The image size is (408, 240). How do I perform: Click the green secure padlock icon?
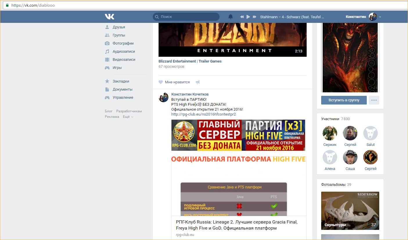coord(7,5)
